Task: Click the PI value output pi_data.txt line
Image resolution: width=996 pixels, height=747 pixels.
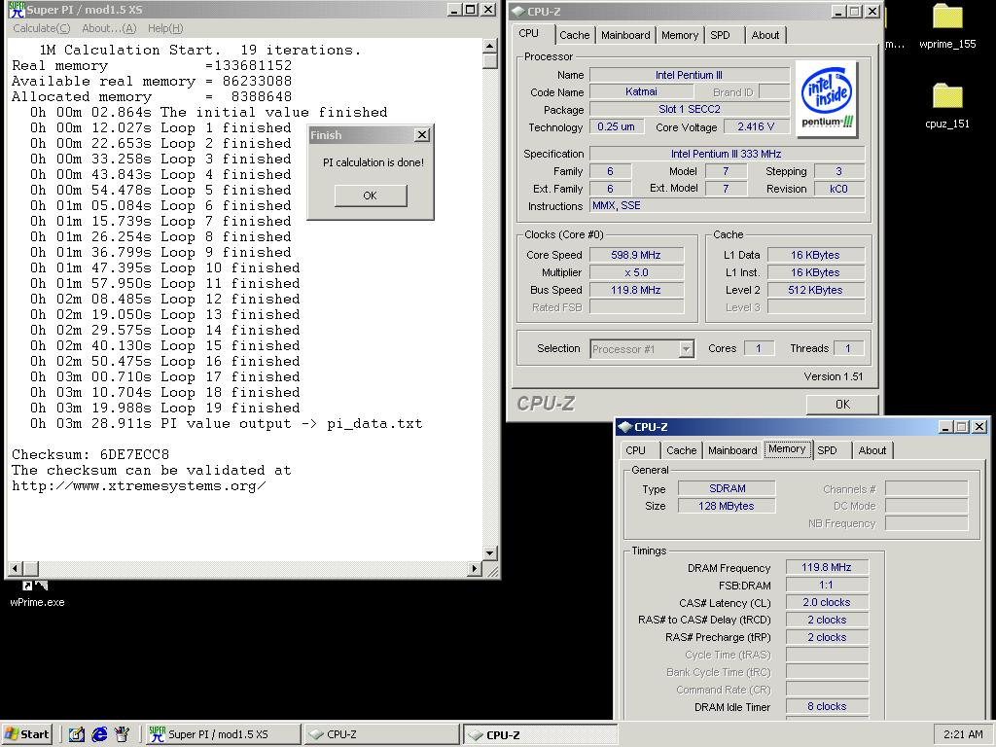Action: click(226, 424)
